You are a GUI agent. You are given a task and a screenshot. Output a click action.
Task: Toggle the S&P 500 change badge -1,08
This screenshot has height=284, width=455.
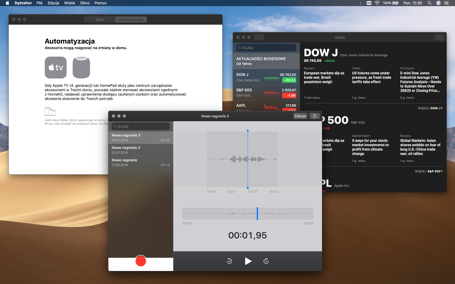pyautogui.click(x=289, y=95)
